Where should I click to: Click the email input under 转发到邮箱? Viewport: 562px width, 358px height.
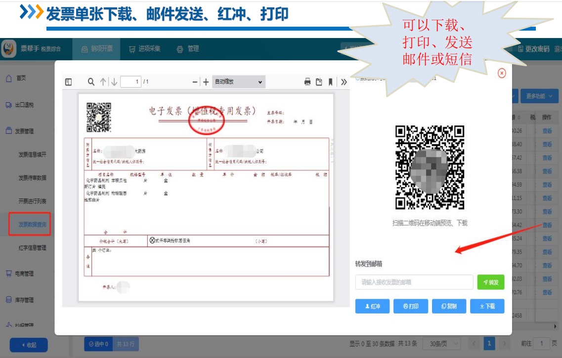pos(414,282)
